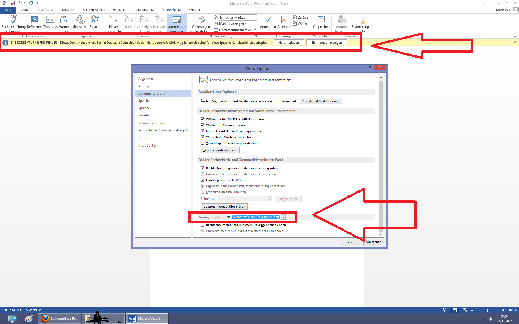Enable Vorschläge nur aus Hauptwörterbuch
The width and height of the screenshot is (519, 324).
202,143
